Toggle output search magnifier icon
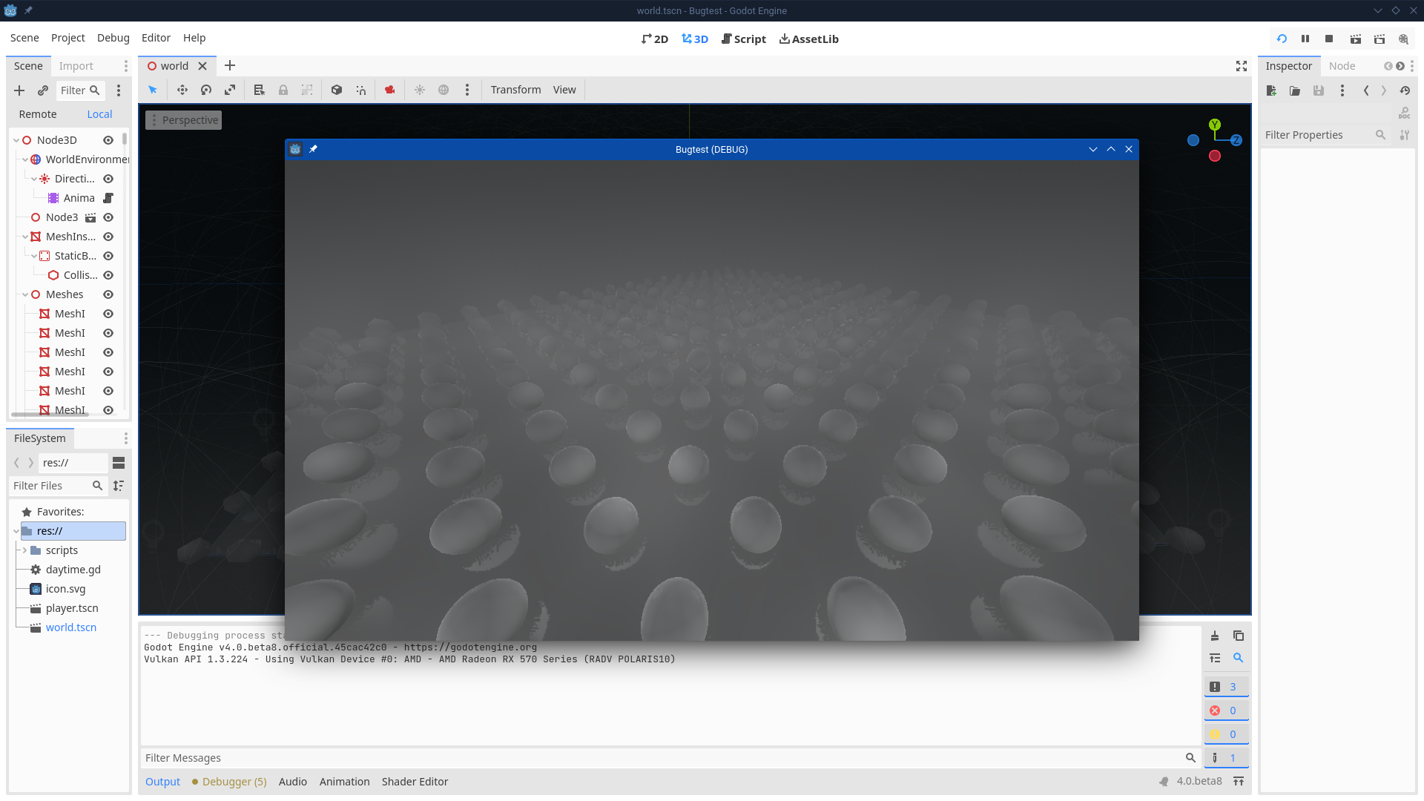Screen dimensions: 1424x801 point(1239,658)
